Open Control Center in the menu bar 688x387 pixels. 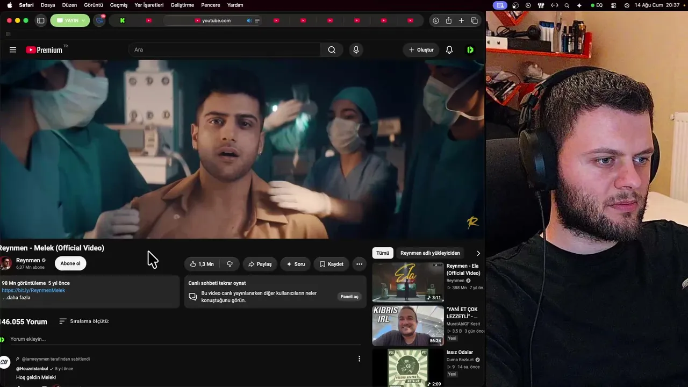pyautogui.click(x=613, y=5)
